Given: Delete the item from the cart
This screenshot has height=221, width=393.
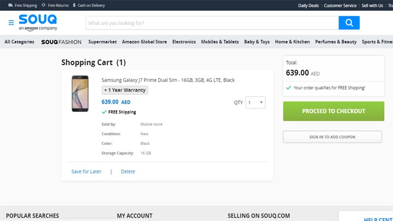Looking at the screenshot, I should (128, 171).
